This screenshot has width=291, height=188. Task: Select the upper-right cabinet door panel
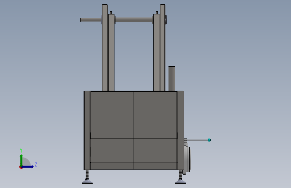point(155,113)
